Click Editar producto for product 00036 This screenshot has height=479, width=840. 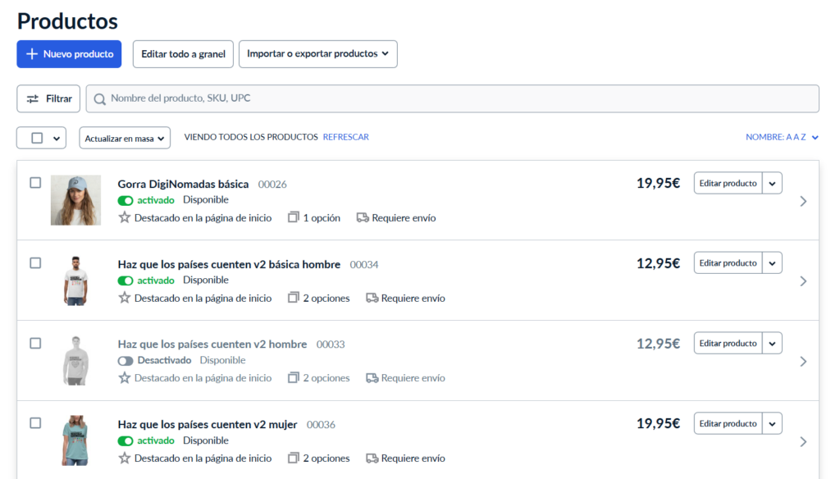728,424
